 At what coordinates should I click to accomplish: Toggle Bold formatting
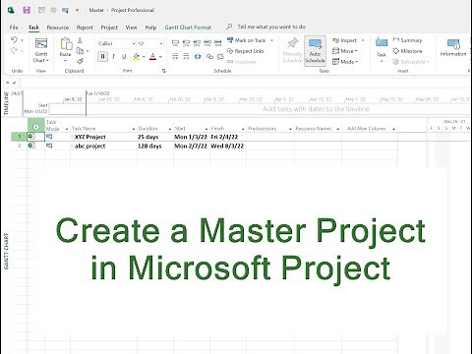click(102, 56)
